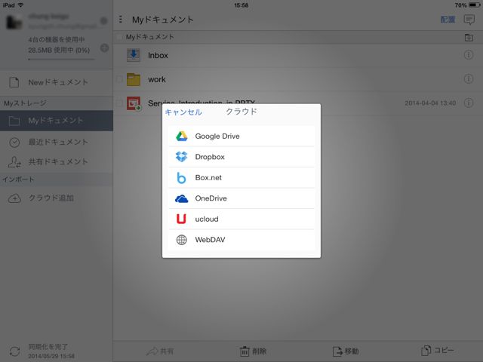483x362 pixels.
Task: Show info for the work folder
Action: point(469,79)
